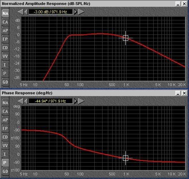Switch amplitude window to GD view
Image resolution: width=189 pixels, height=179 pixels.
pos(5,82)
